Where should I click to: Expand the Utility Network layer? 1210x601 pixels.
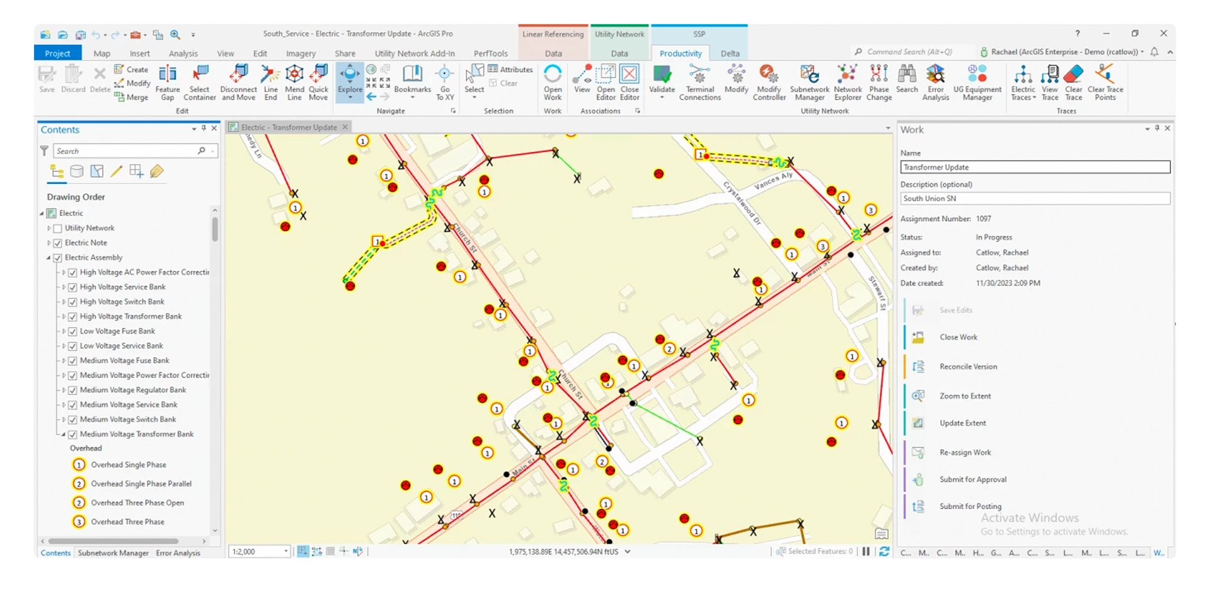coord(49,228)
